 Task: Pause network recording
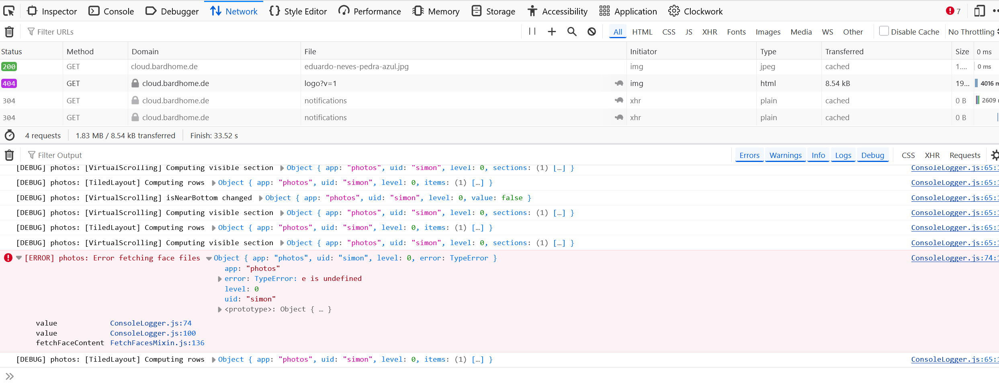[x=532, y=32]
